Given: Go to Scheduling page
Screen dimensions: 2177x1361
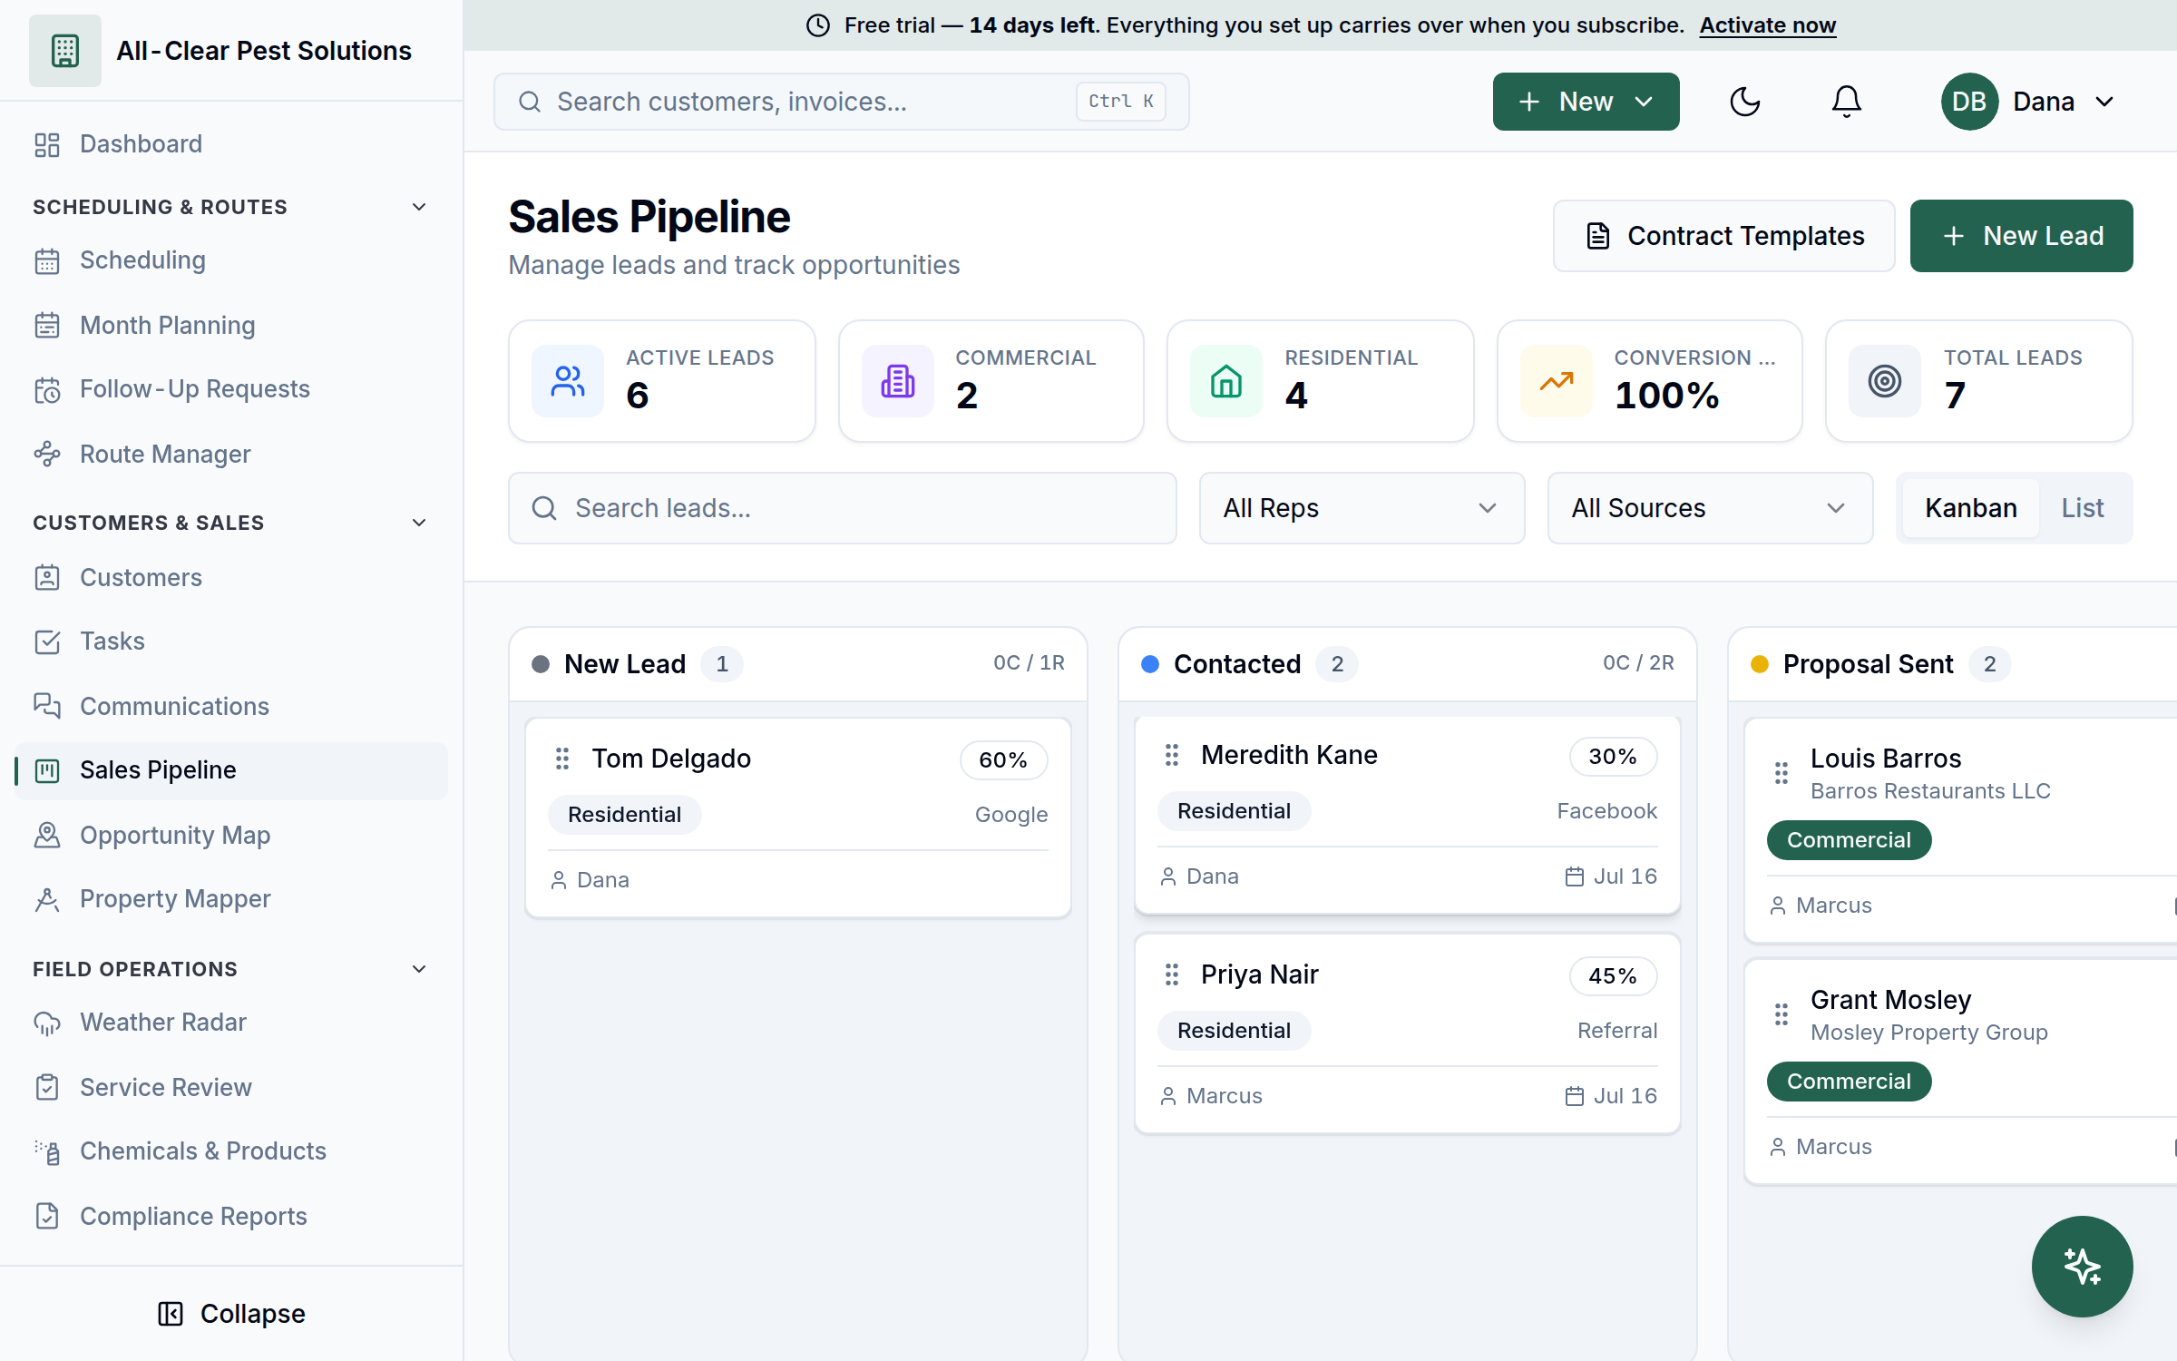Looking at the screenshot, I should pyautogui.click(x=231, y=260).
